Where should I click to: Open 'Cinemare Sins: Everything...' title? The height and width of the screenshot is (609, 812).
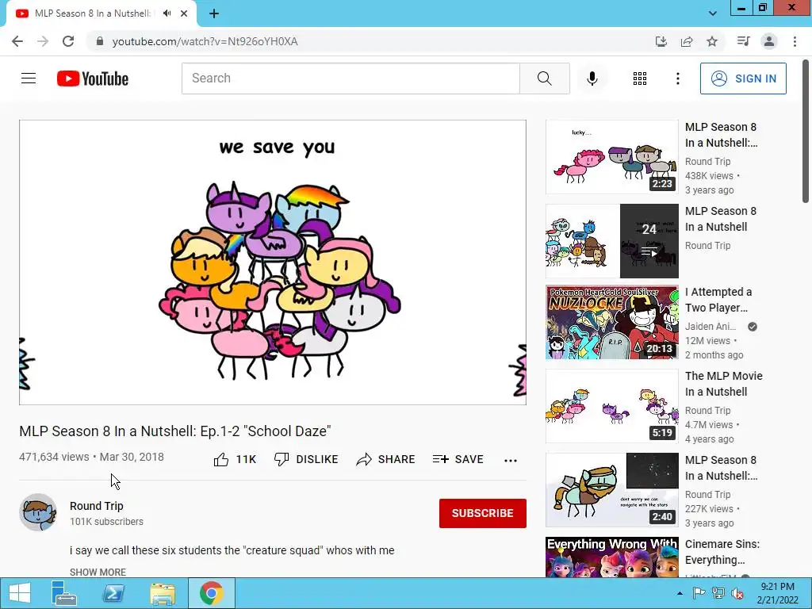tap(722, 552)
